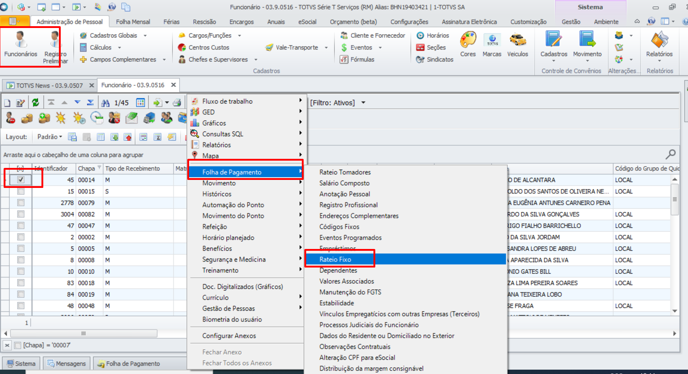Switch to the Folha Mensal ribbon tab
Screen dimensions: 688x374
tap(133, 22)
